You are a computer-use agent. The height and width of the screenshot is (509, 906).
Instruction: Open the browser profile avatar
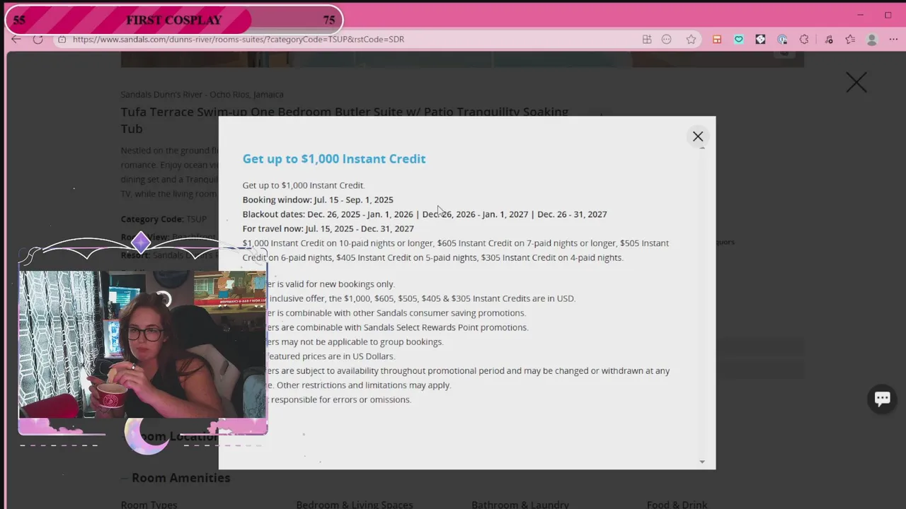(872, 40)
